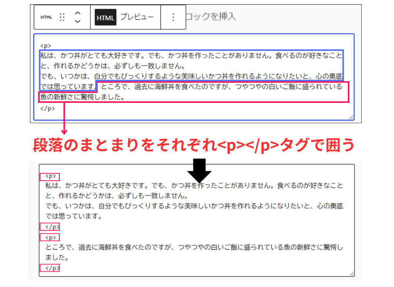
Task: Click the resize handle of the upper HTML textarea
Action: pos(351,117)
